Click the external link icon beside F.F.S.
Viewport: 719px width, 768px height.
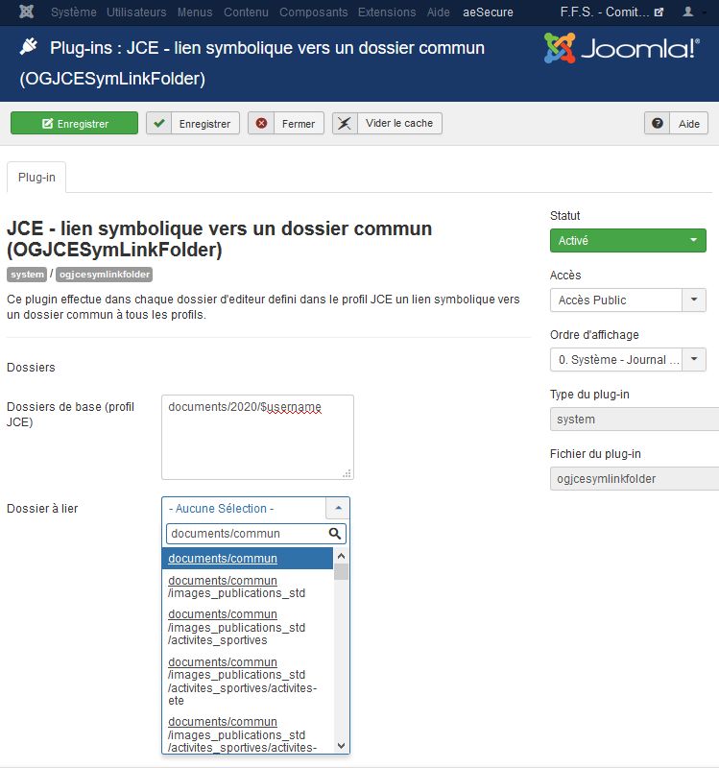click(659, 12)
